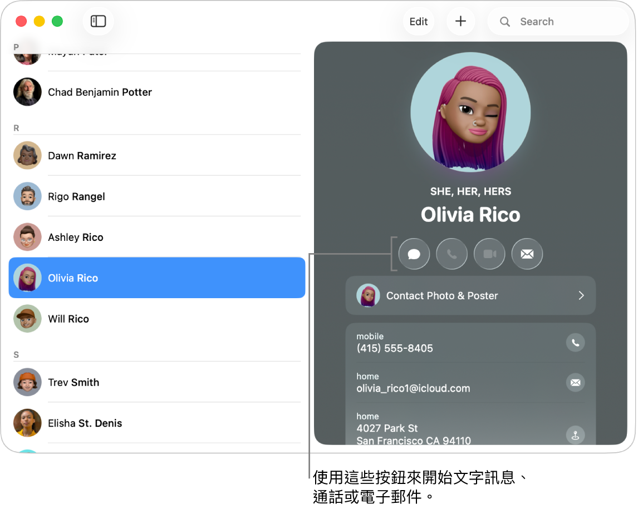The height and width of the screenshot is (509, 638).
Task: Click the phone call action button
Action: (x=451, y=254)
